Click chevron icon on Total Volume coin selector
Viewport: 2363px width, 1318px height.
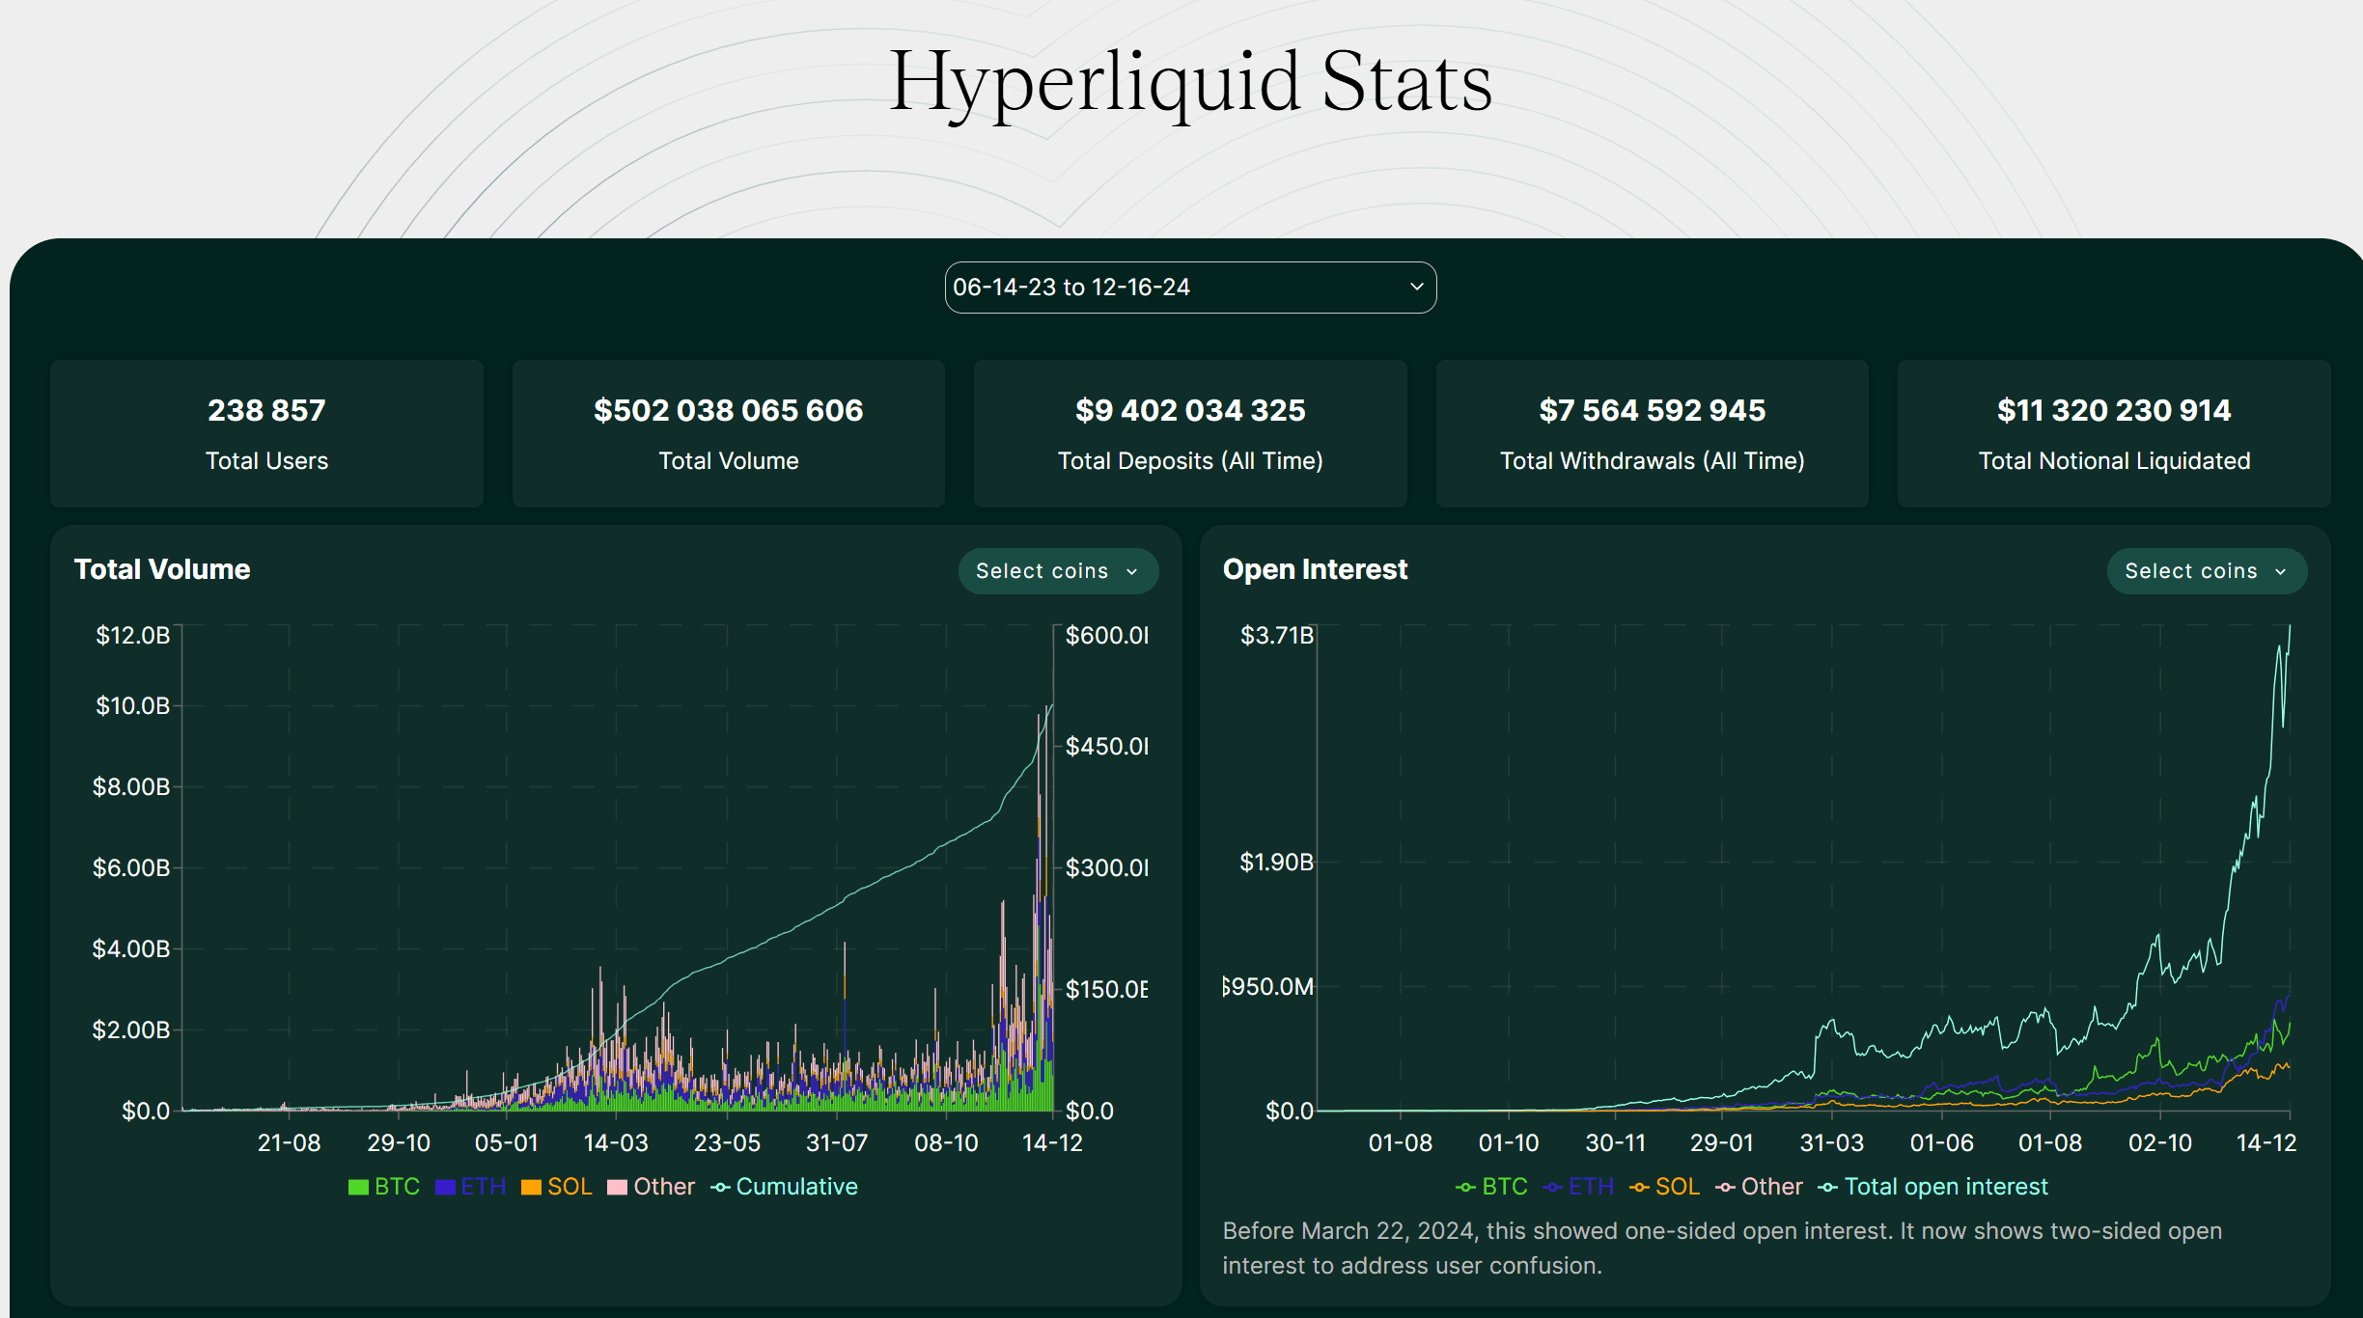(1132, 572)
